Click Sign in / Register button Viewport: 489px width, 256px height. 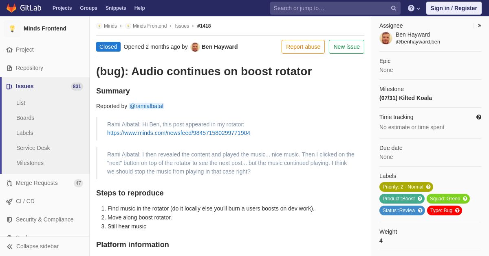(x=454, y=8)
